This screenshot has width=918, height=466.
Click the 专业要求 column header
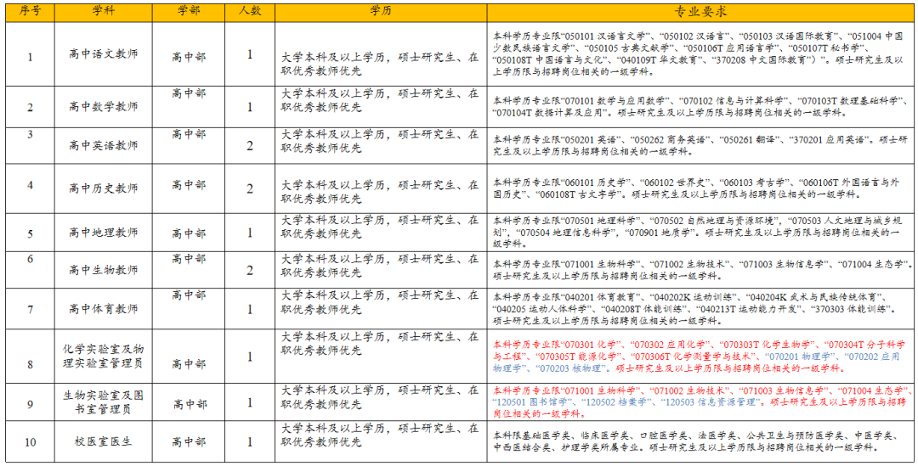point(700,12)
